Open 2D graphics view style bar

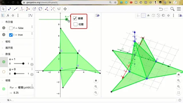(98, 15)
